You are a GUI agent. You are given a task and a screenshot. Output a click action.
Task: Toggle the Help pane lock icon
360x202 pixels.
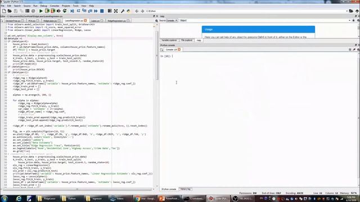click(354, 21)
